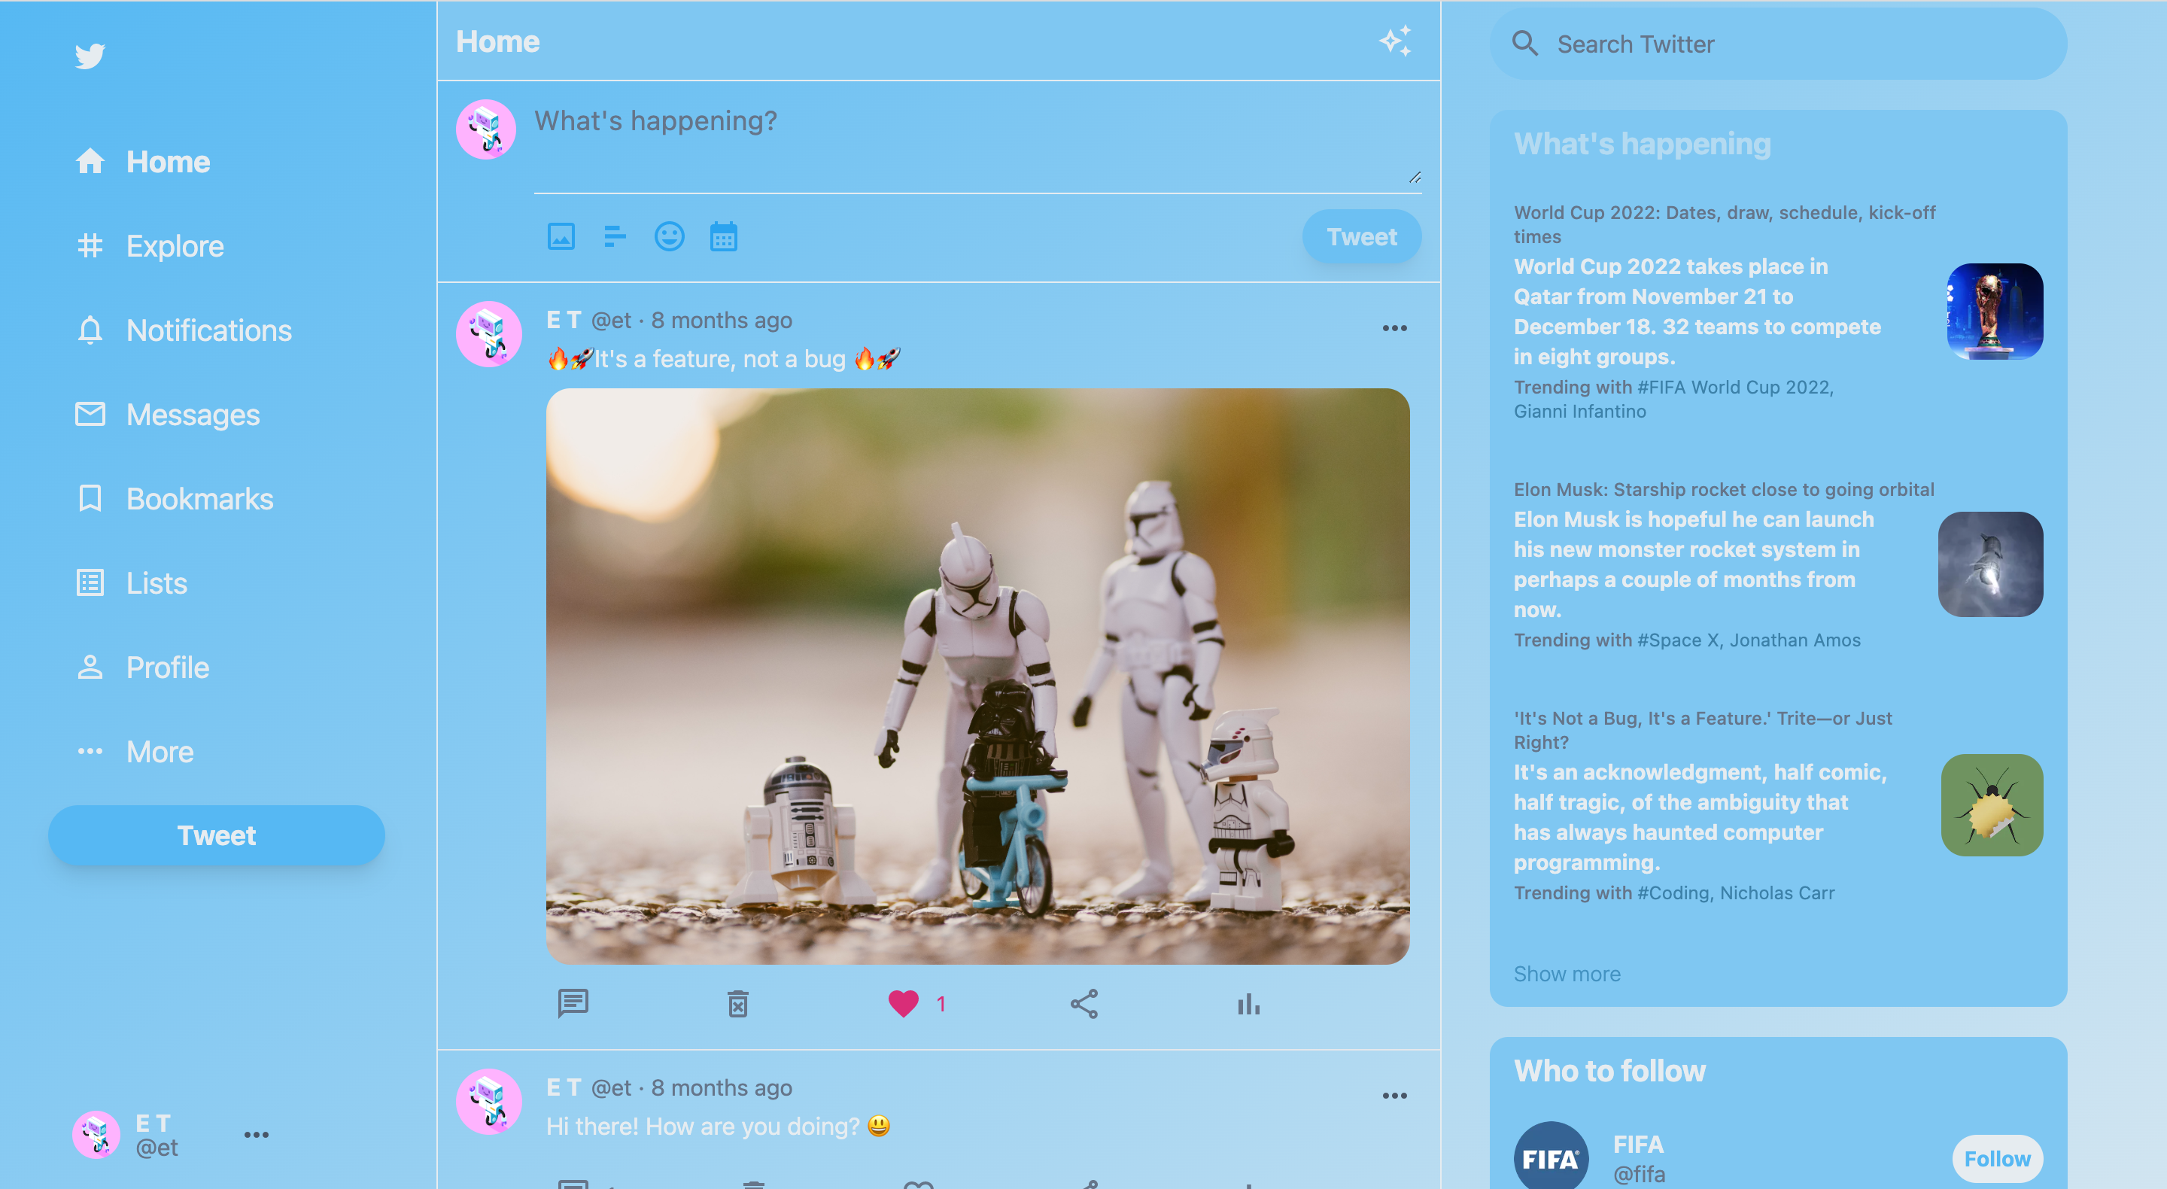Click the Home heading at feed top
This screenshot has width=2167, height=1189.
click(x=497, y=41)
